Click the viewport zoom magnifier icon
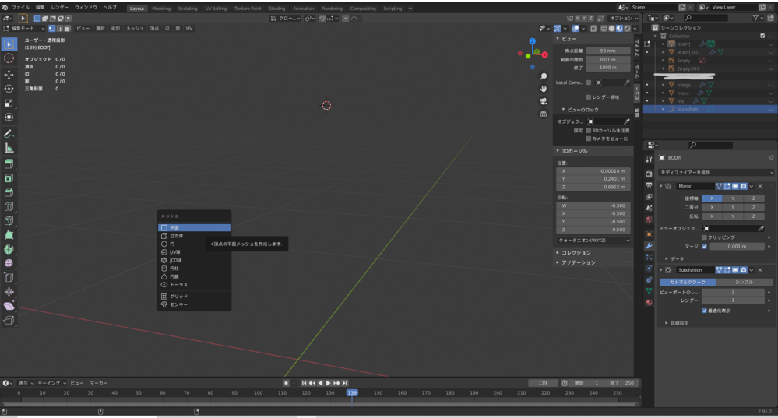 click(x=544, y=76)
